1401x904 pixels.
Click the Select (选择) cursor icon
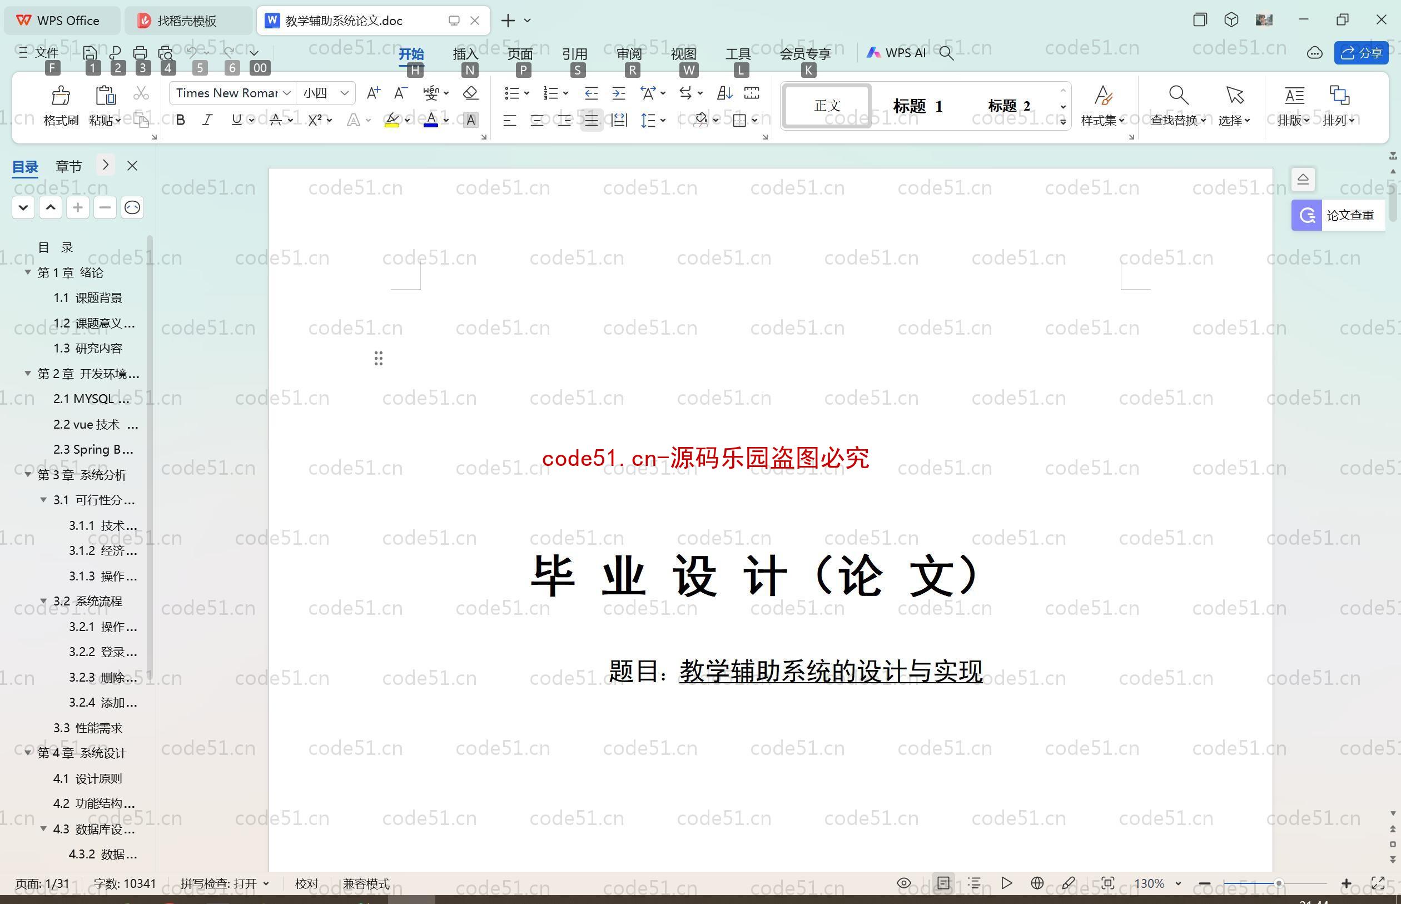tap(1234, 95)
